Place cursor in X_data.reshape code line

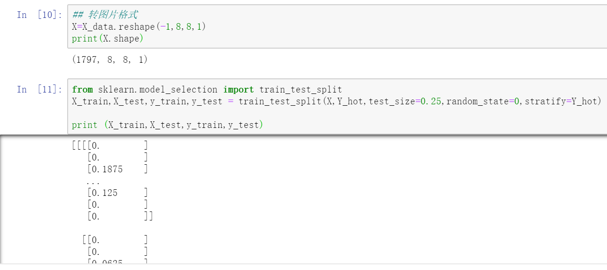[x=138, y=27]
